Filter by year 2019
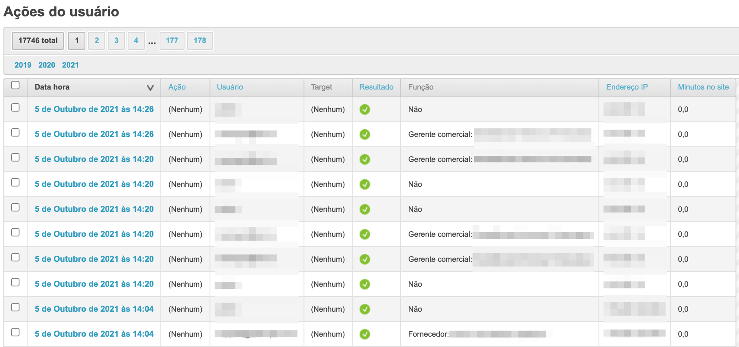Screen dimensions: 739x347 point(23,65)
